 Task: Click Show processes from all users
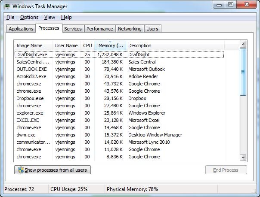click(53, 170)
